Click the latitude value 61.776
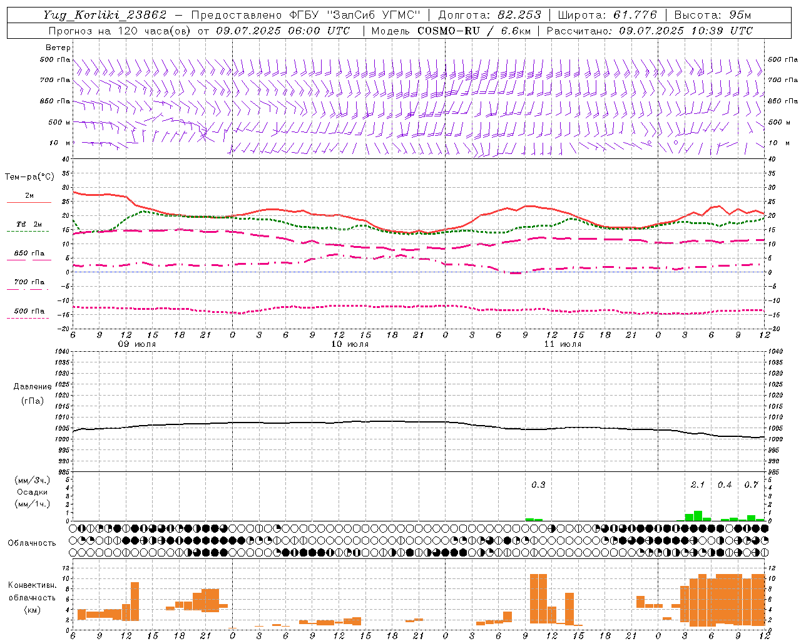The width and height of the screenshot is (801, 641). (x=635, y=15)
